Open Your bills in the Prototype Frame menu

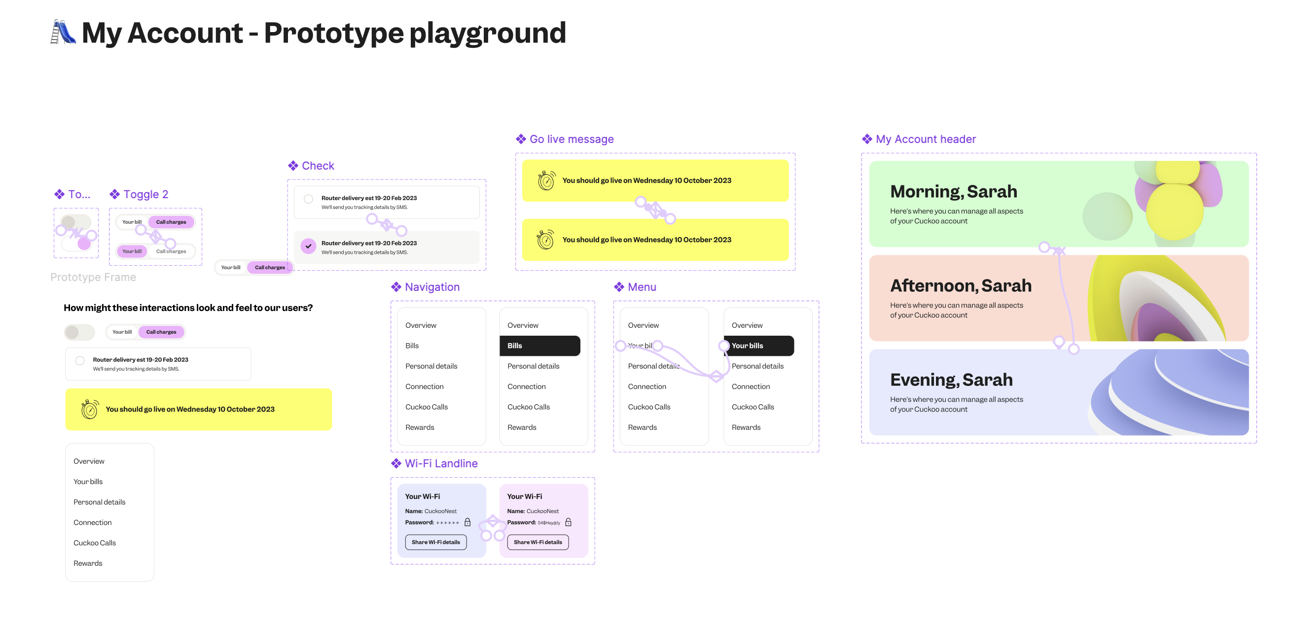click(88, 482)
